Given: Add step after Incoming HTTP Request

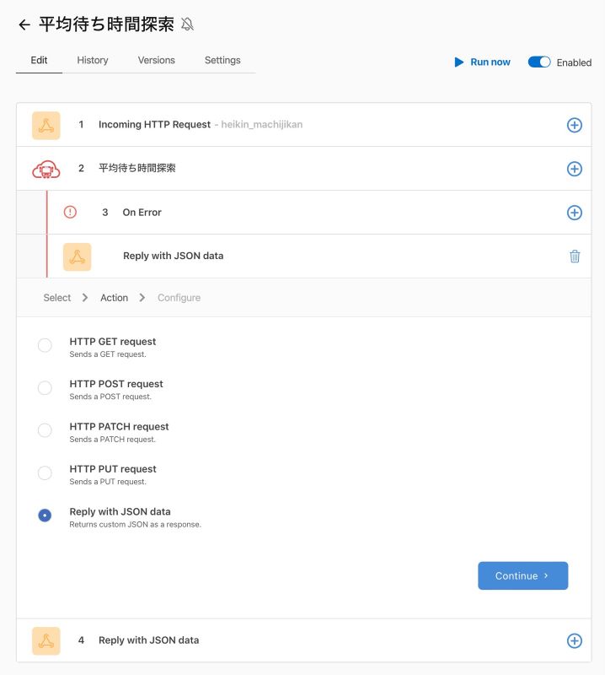Looking at the screenshot, I should (575, 125).
